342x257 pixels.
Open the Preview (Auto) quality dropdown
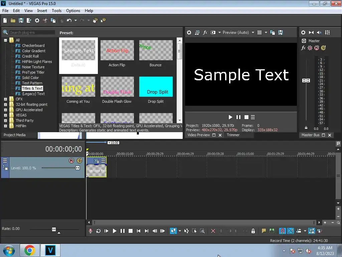[253, 32]
